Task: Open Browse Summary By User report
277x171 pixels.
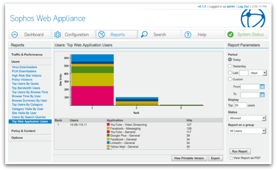Action: [x=29, y=101]
